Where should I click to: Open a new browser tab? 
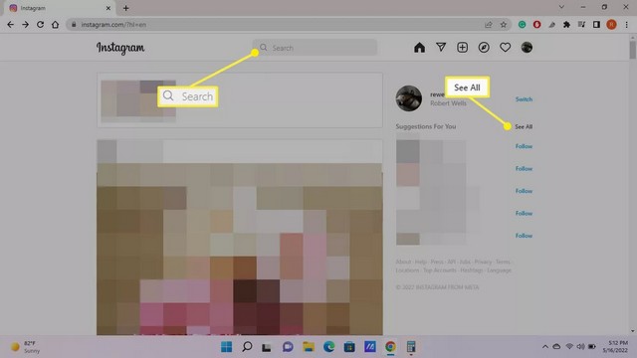[x=126, y=8]
